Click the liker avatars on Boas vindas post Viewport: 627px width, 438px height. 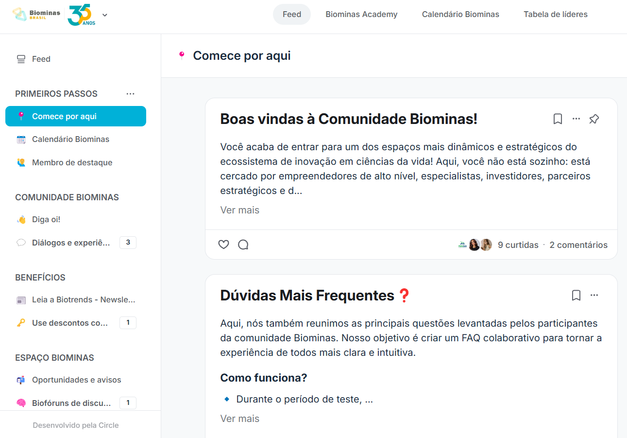pyautogui.click(x=475, y=245)
